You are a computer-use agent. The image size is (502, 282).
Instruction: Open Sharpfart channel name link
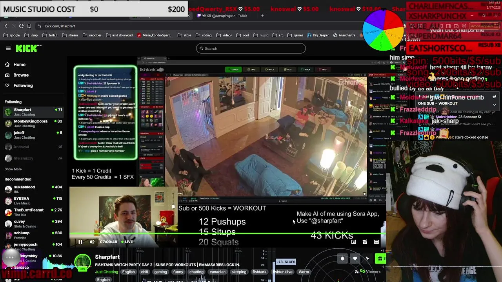pyautogui.click(x=107, y=257)
